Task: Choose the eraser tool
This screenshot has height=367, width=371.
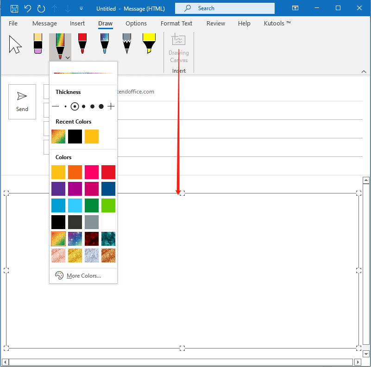Action: coord(38,44)
